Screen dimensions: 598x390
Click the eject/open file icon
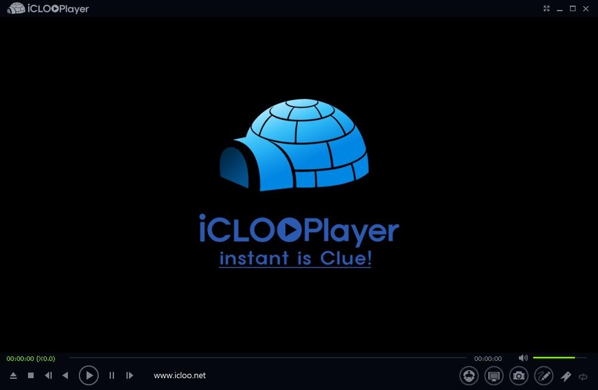click(13, 376)
